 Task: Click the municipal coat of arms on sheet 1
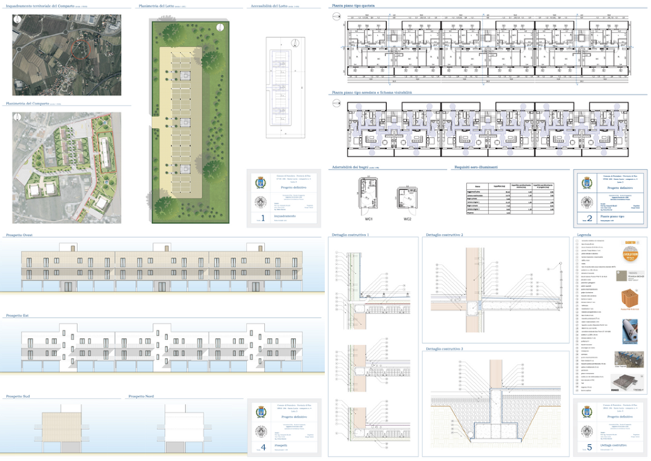(259, 182)
